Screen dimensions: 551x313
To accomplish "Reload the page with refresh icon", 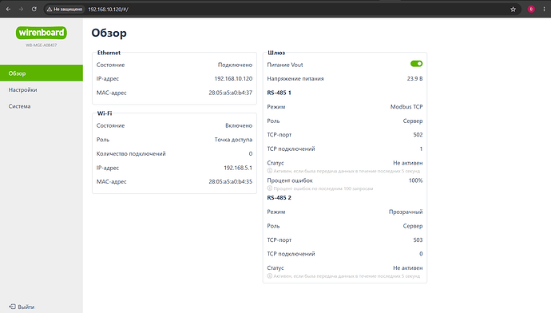I will (34, 9).
